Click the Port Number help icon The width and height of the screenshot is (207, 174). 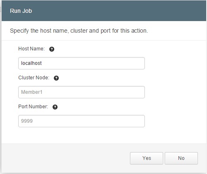(x=55, y=107)
